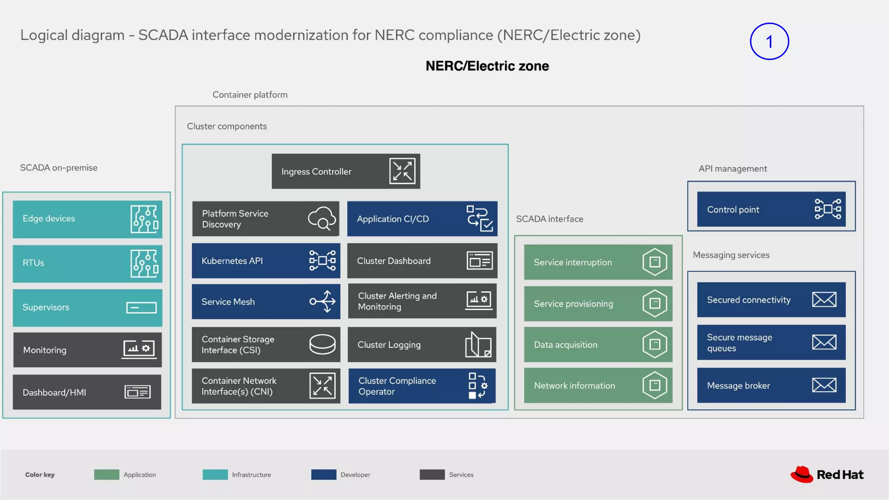
Task: Click the Red Hat logo
Action: click(x=826, y=474)
